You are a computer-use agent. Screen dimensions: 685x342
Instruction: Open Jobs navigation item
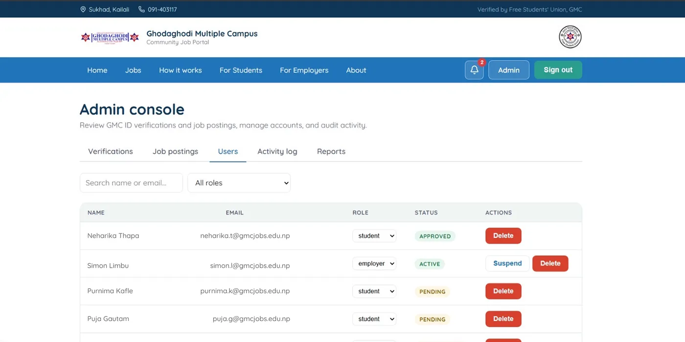(x=133, y=70)
